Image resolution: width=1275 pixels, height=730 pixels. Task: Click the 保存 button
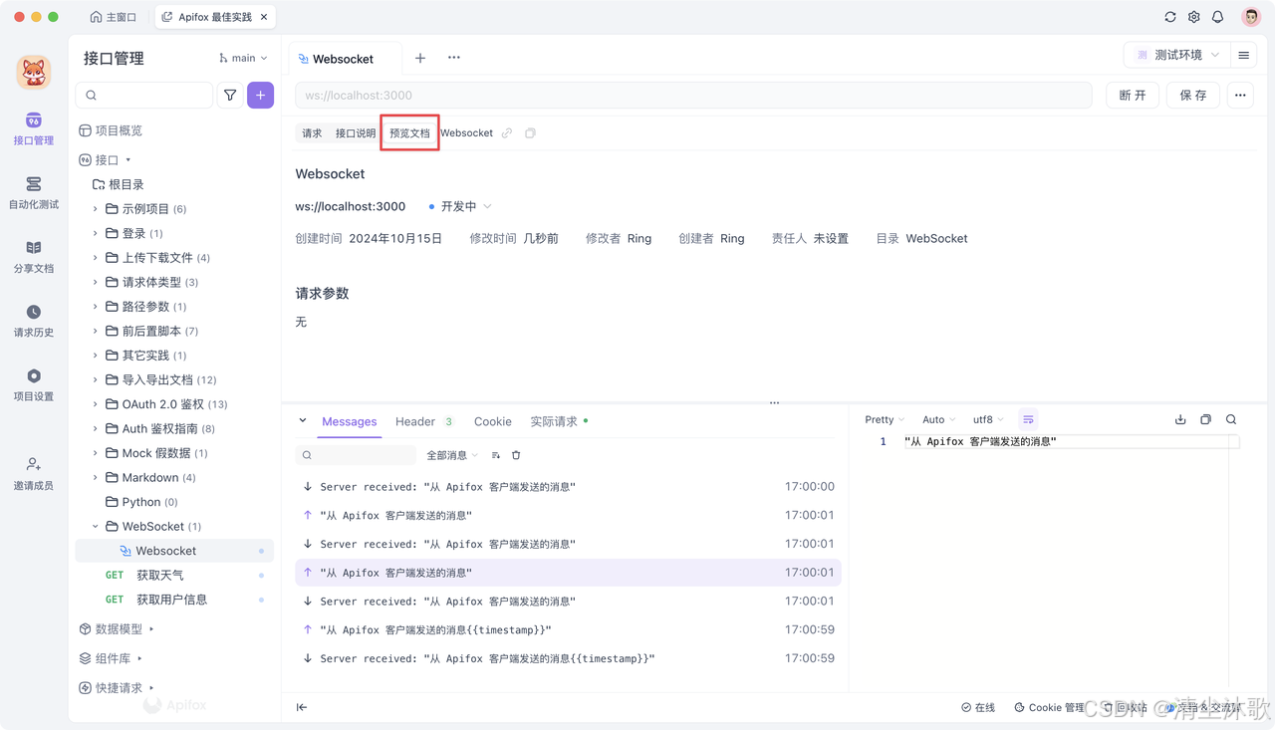point(1192,95)
